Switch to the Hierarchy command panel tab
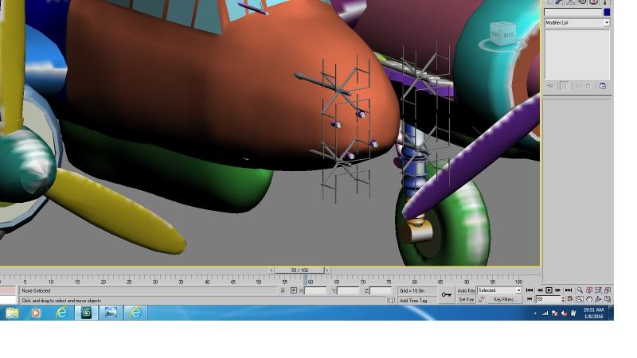The width and height of the screenshot is (637, 358). click(x=571, y=2)
